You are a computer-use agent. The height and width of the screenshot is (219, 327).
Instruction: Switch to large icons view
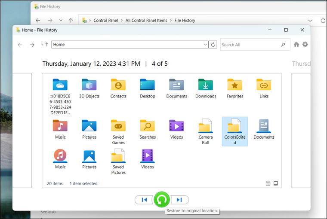(x=276, y=183)
